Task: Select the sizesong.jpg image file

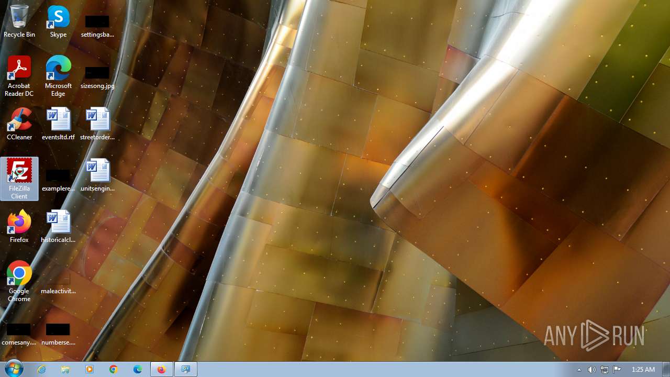Action: [97, 77]
